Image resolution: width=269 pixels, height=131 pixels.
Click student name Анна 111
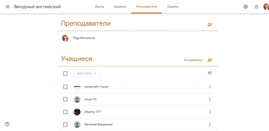pyautogui.click(x=90, y=99)
